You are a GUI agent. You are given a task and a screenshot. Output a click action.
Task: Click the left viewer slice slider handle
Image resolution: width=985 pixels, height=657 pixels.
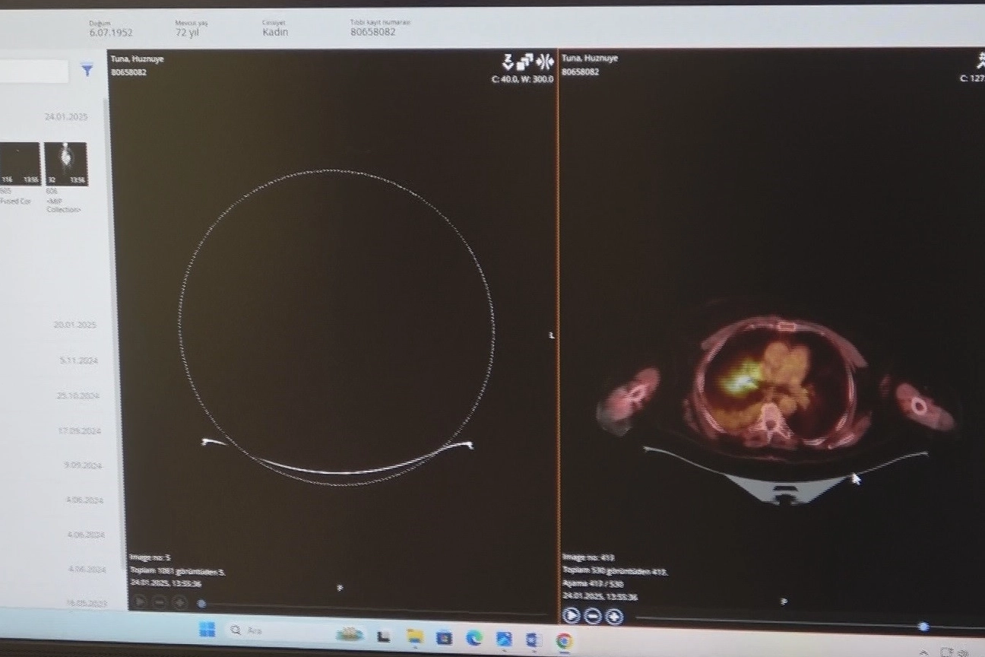pyautogui.click(x=201, y=604)
